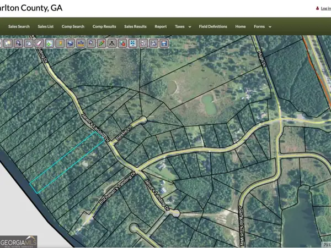View the Sales Results page
Viewport: 331px width, 248px height.
click(x=135, y=26)
